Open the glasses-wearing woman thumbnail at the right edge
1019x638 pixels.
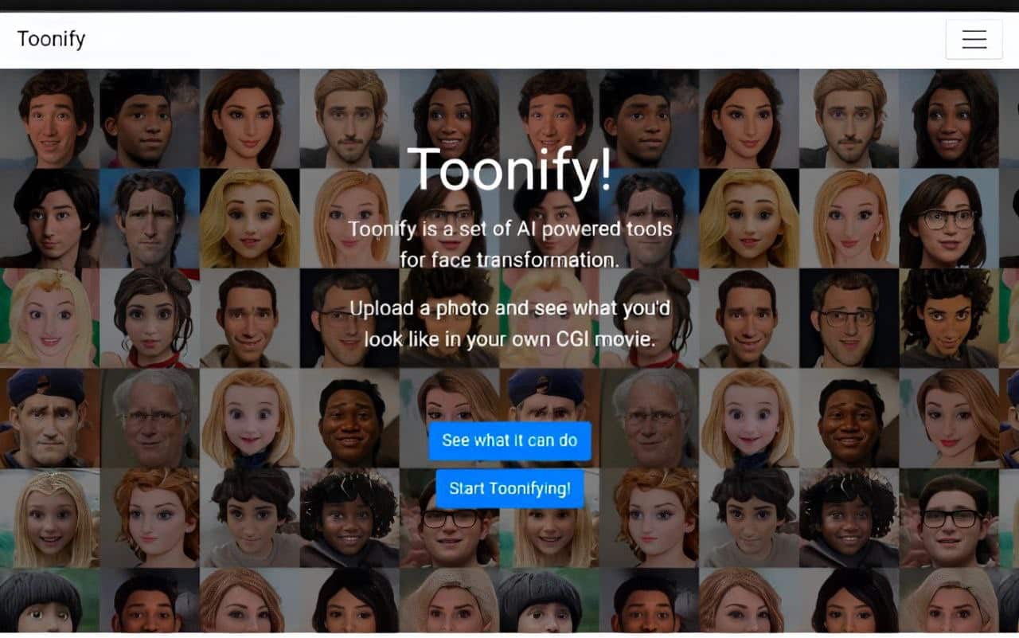point(949,218)
